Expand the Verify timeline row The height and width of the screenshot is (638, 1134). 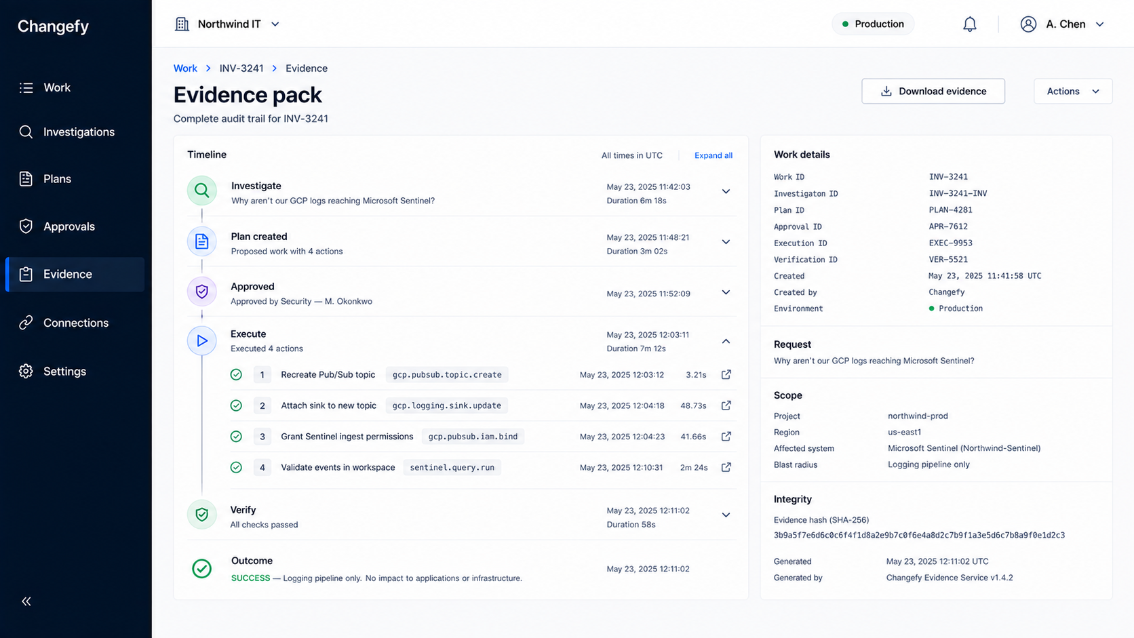(726, 515)
